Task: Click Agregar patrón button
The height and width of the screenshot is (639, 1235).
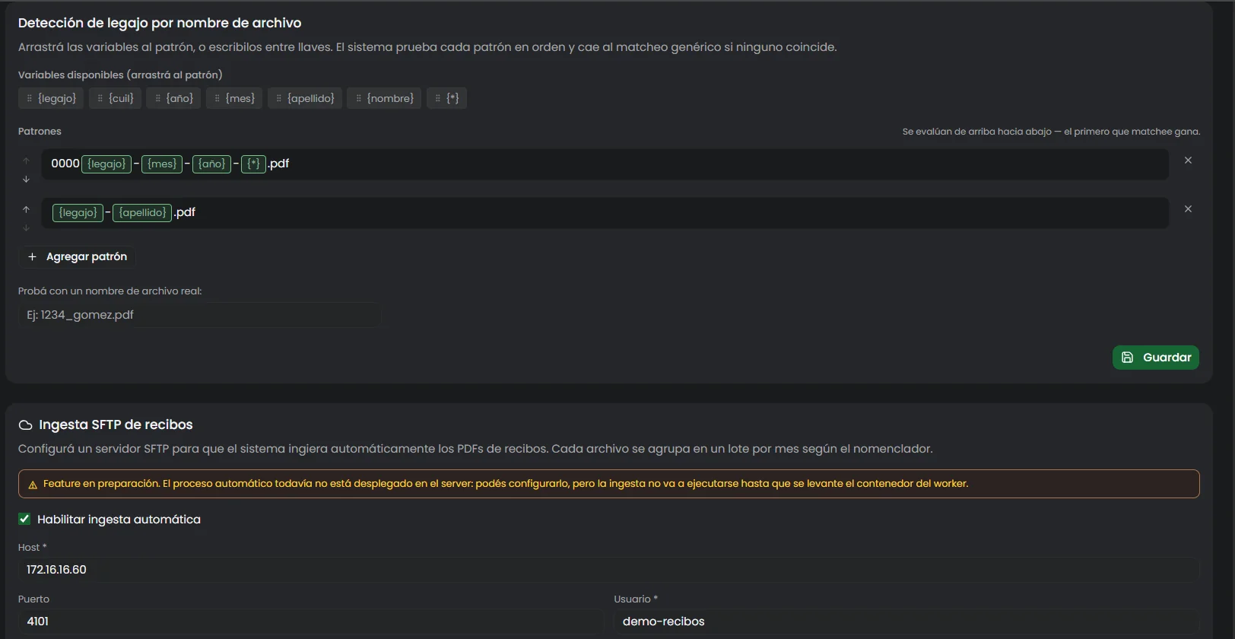Action: 77,257
